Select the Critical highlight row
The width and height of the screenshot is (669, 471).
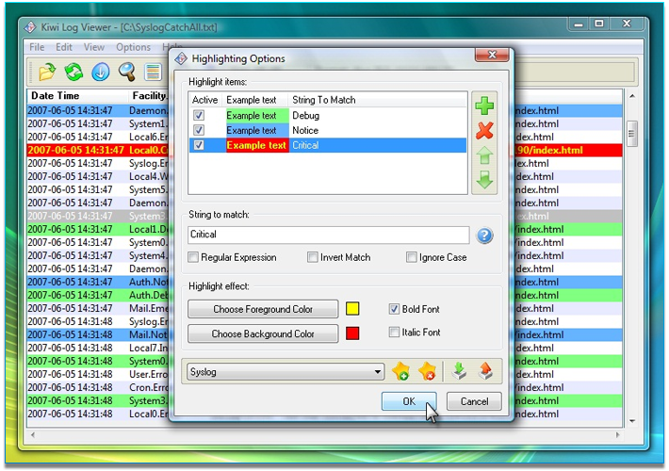pyautogui.click(x=328, y=145)
